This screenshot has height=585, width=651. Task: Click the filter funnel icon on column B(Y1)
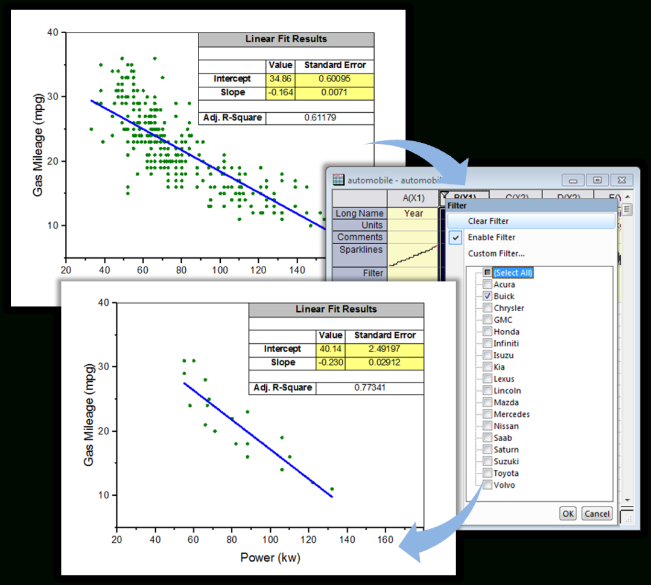click(x=444, y=194)
